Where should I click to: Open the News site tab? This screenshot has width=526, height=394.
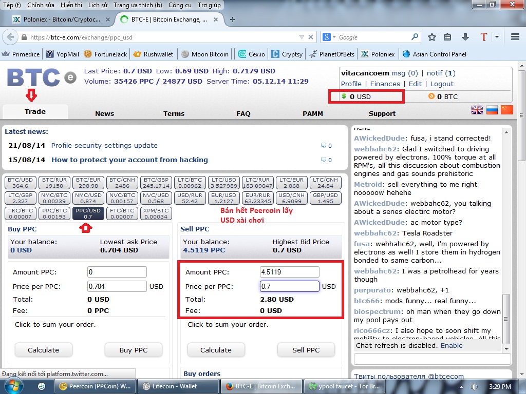[104, 113]
